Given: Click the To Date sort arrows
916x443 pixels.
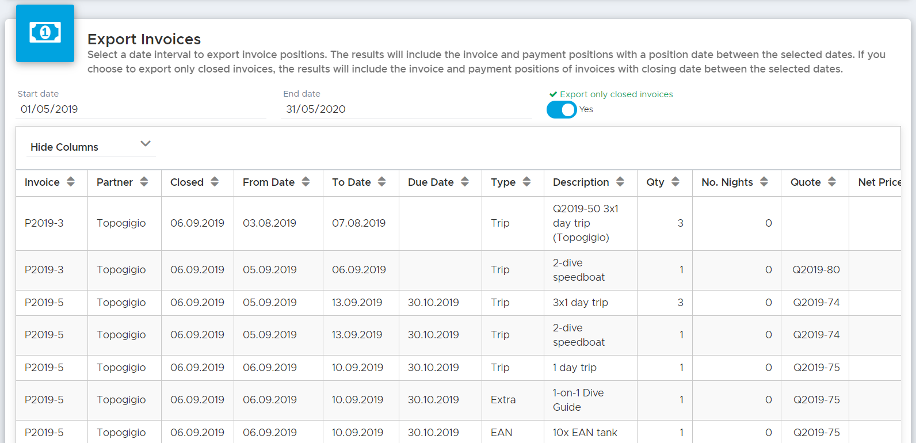Looking at the screenshot, I should 382,182.
